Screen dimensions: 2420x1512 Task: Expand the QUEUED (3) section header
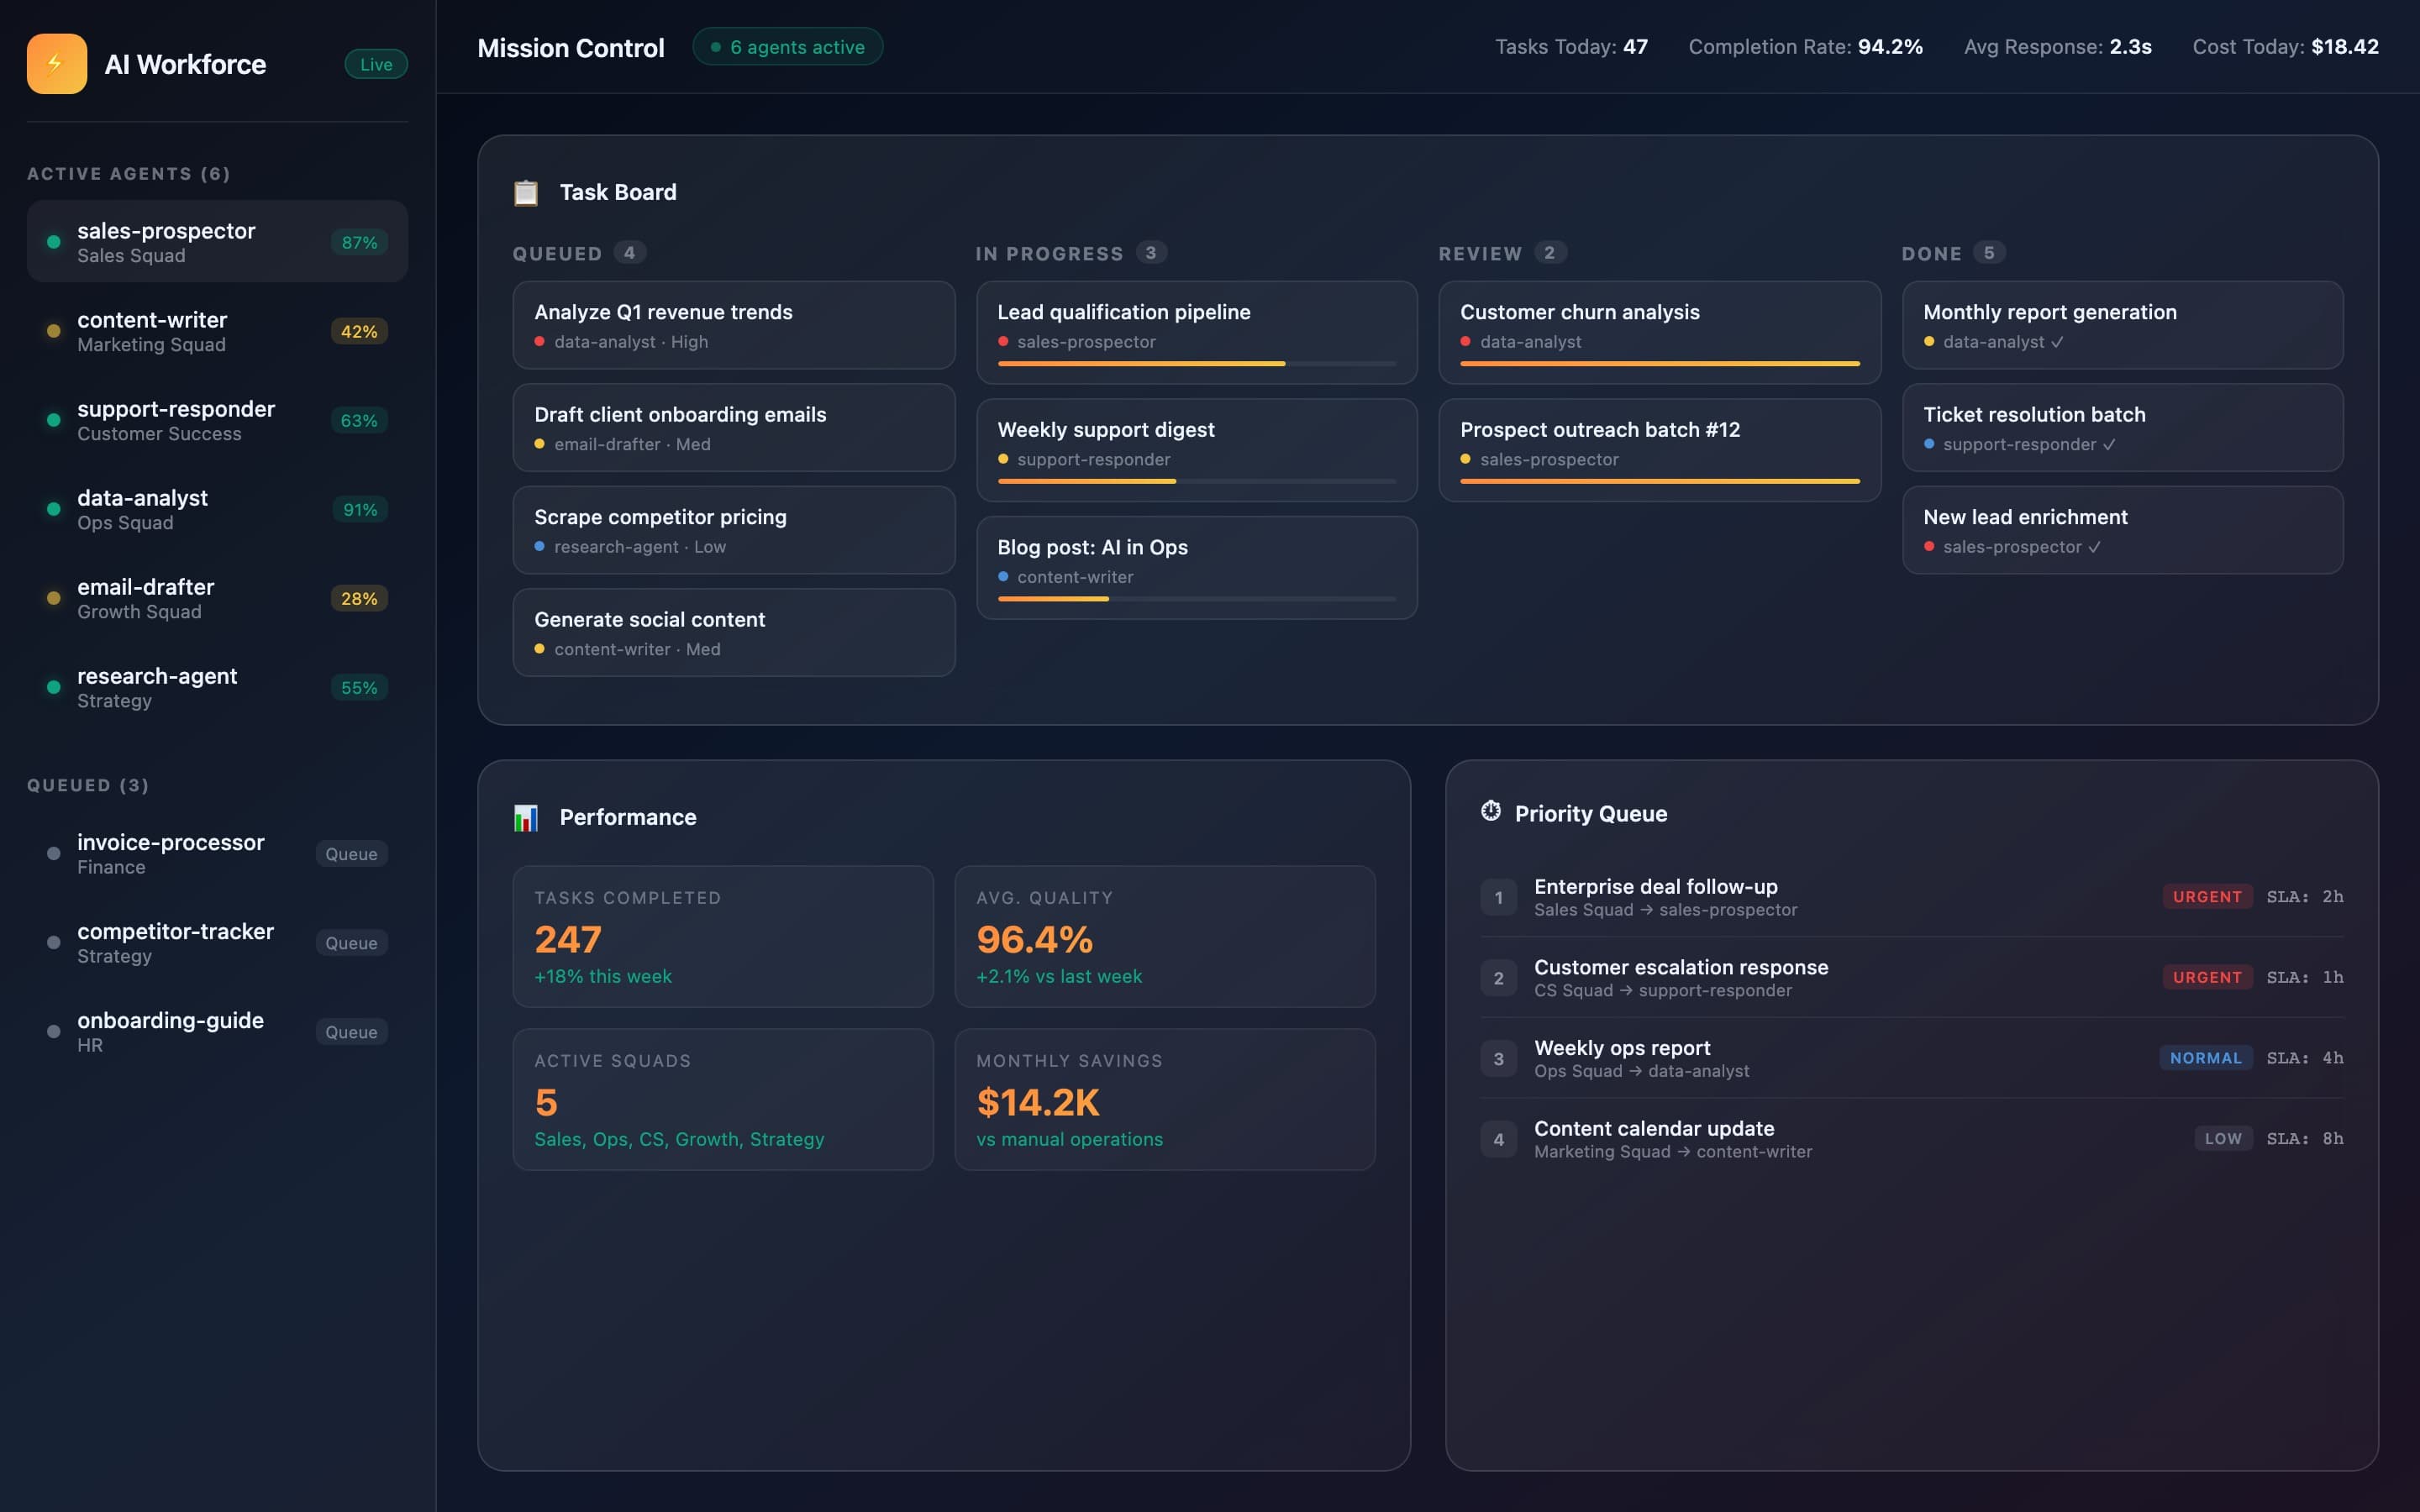[88, 785]
